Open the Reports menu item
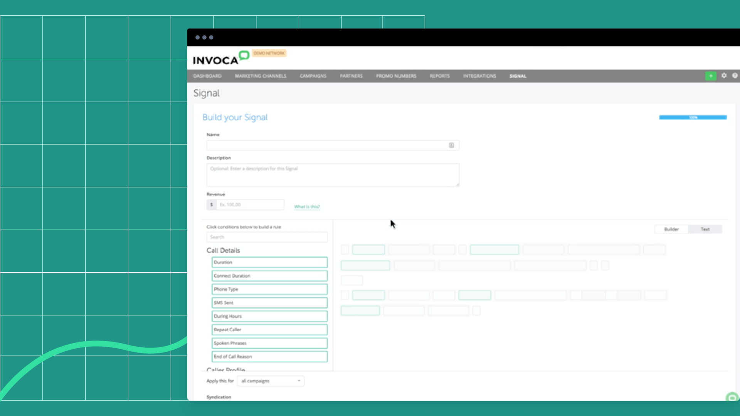Screen dimensions: 740x416 (x=440, y=76)
